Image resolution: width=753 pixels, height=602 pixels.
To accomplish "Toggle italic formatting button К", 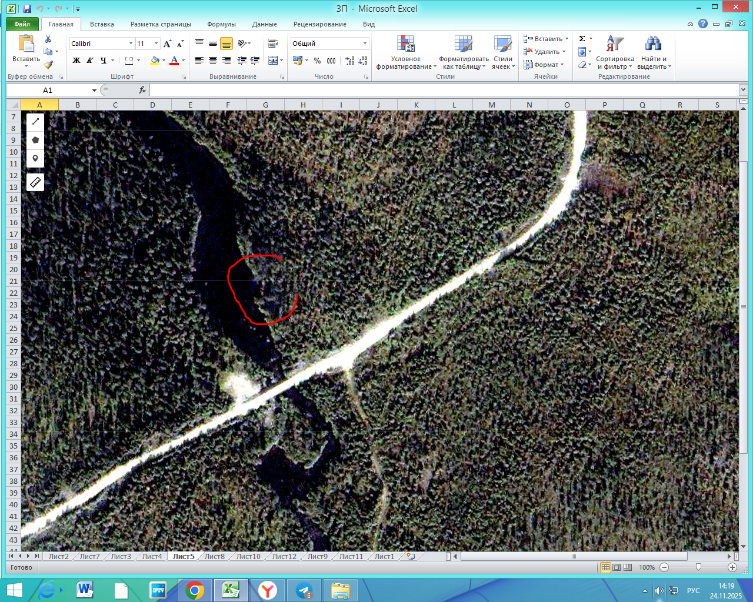I will point(90,61).
